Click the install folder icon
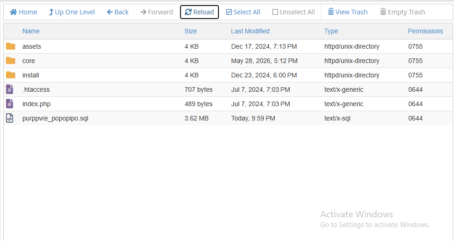This screenshot has width=454, height=241. coord(11,75)
